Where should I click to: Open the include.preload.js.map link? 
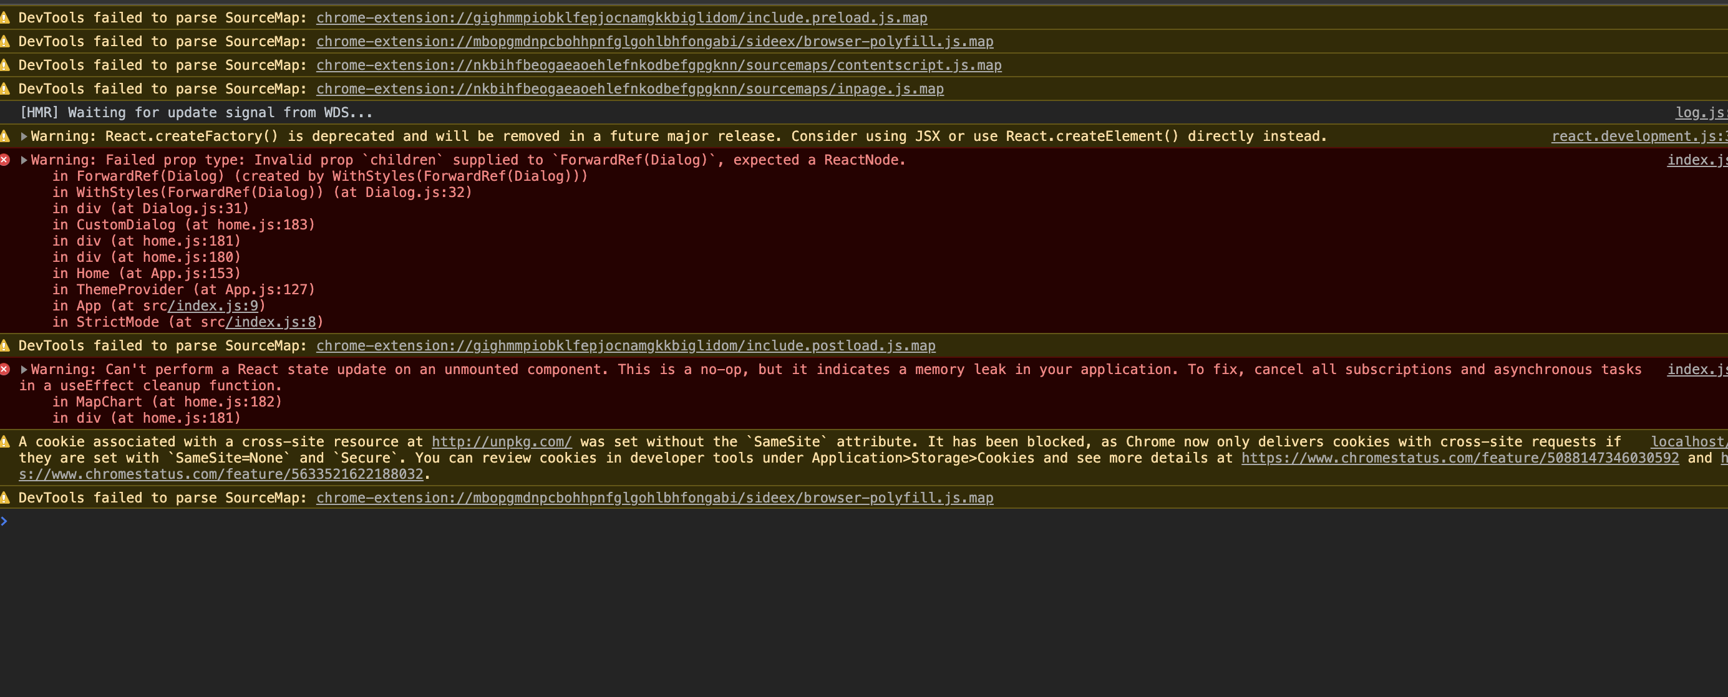[621, 17]
